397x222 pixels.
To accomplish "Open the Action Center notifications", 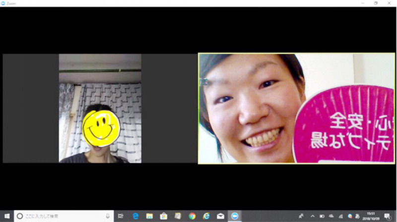I will [387, 216].
